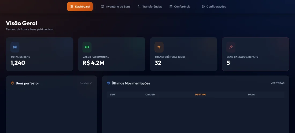Go to Inventário de Bens
This screenshot has width=295, height=133.
tap(116, 7)
